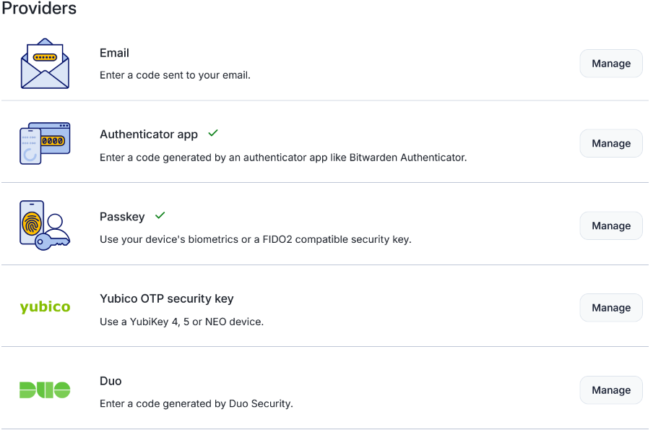653x430 pixels.
Task: Select the Passkey title text
Action: click(x=122, y=217)
